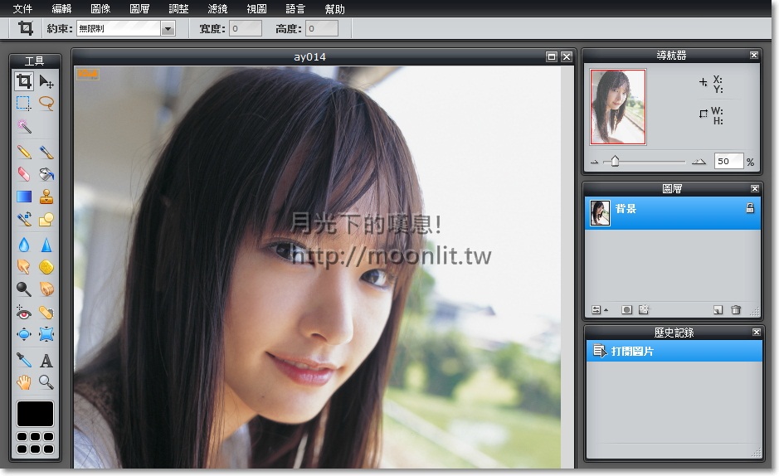This screenshot has height=476, width=779.
Task: Select the Crop tool in the tools panel
Action: click(x=24, y=81)
